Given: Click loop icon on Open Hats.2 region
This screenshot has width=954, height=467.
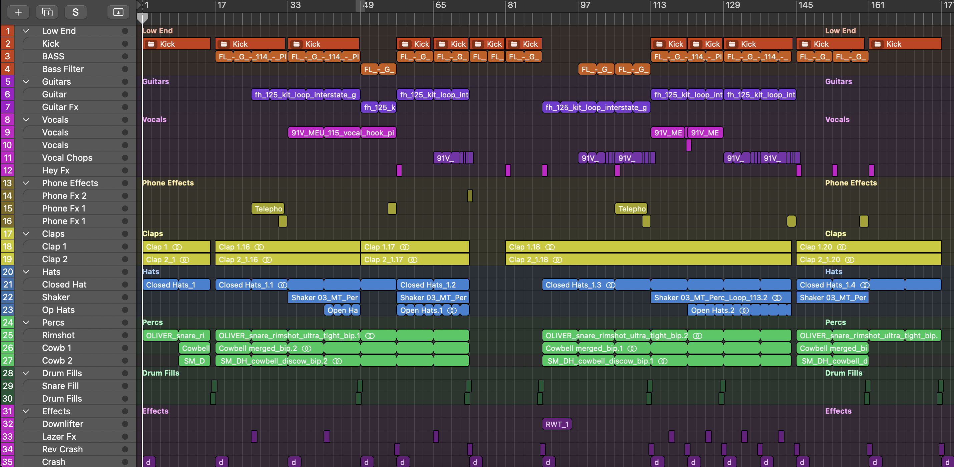Looking at the screenshot, I should click(x=744, y=310).
